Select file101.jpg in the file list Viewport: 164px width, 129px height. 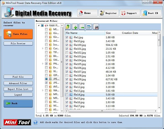[x=80, y=49]
